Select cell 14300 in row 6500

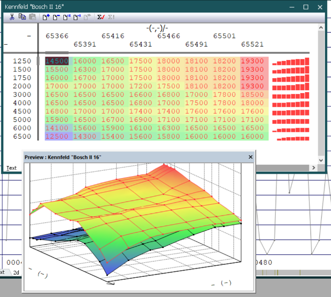point(84,136)
